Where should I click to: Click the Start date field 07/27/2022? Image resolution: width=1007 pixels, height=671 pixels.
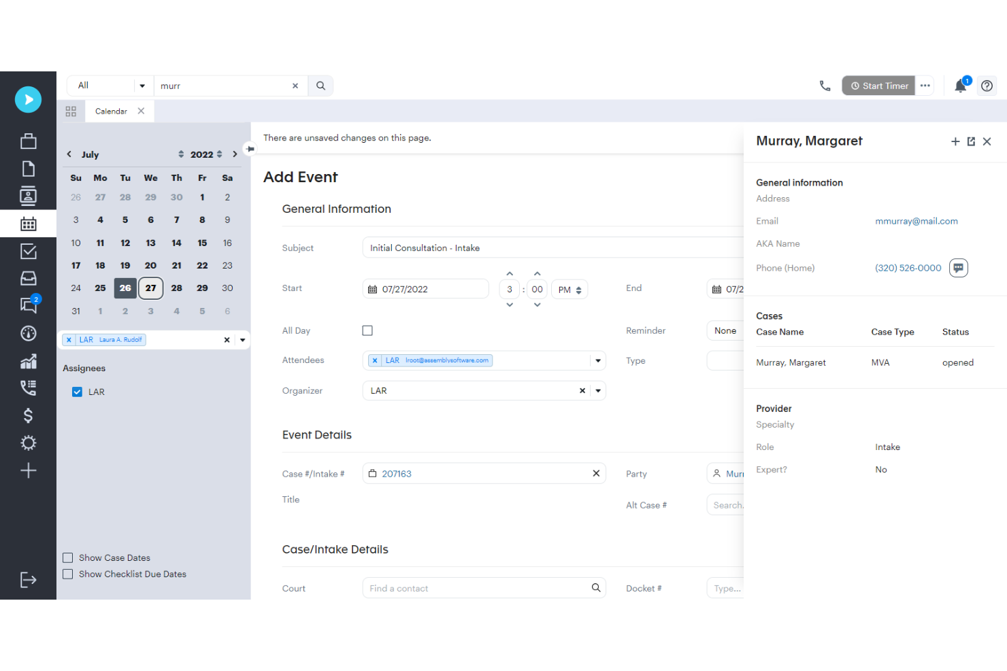point(426,289)
